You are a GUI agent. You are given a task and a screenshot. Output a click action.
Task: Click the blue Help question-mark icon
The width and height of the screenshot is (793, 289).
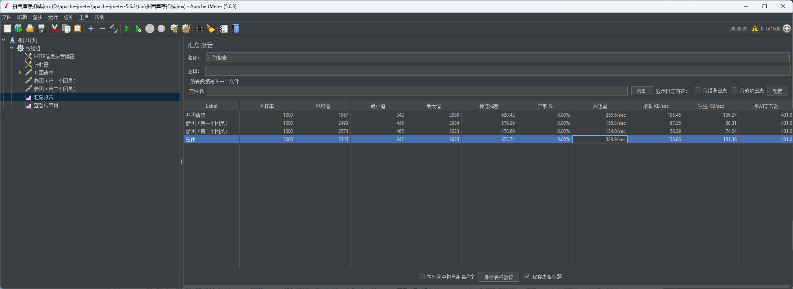tap(236, 28)
